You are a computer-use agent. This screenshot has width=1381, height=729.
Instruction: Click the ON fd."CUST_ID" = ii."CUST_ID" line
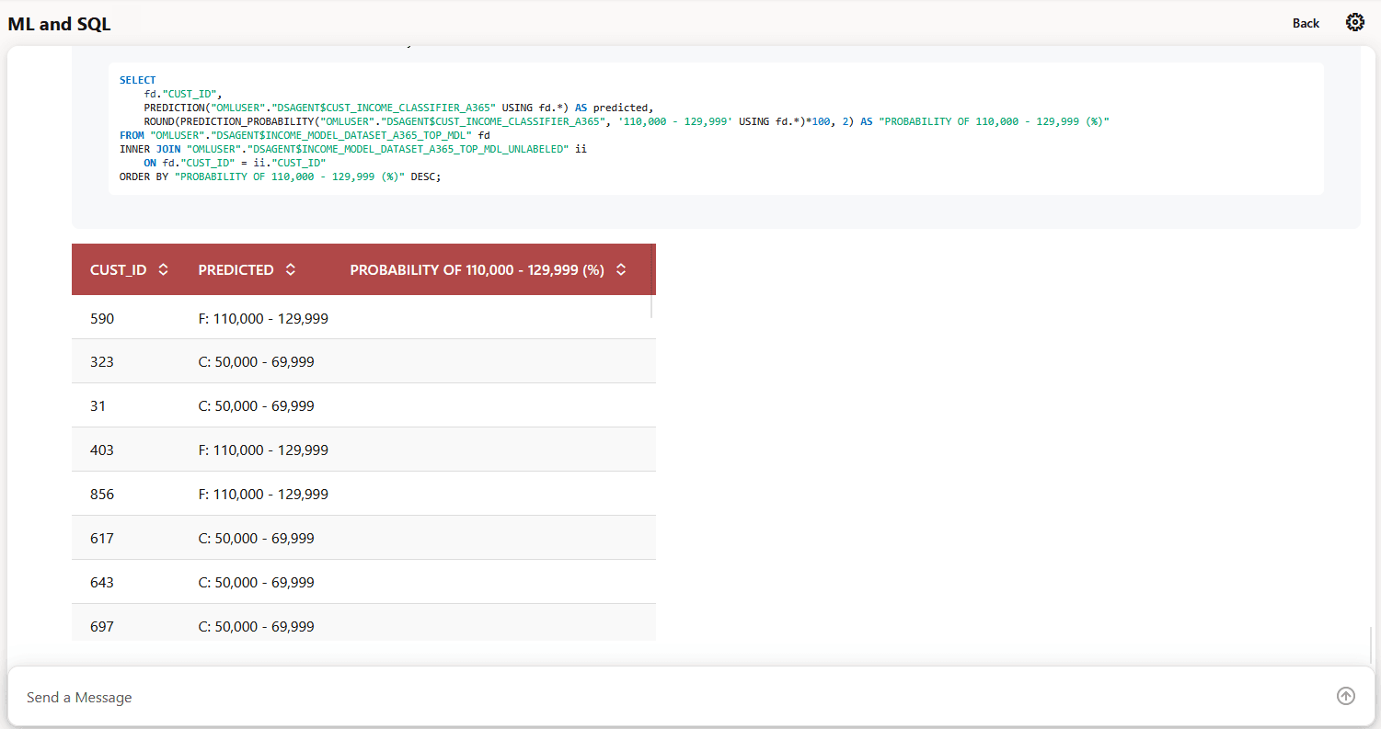235,163
